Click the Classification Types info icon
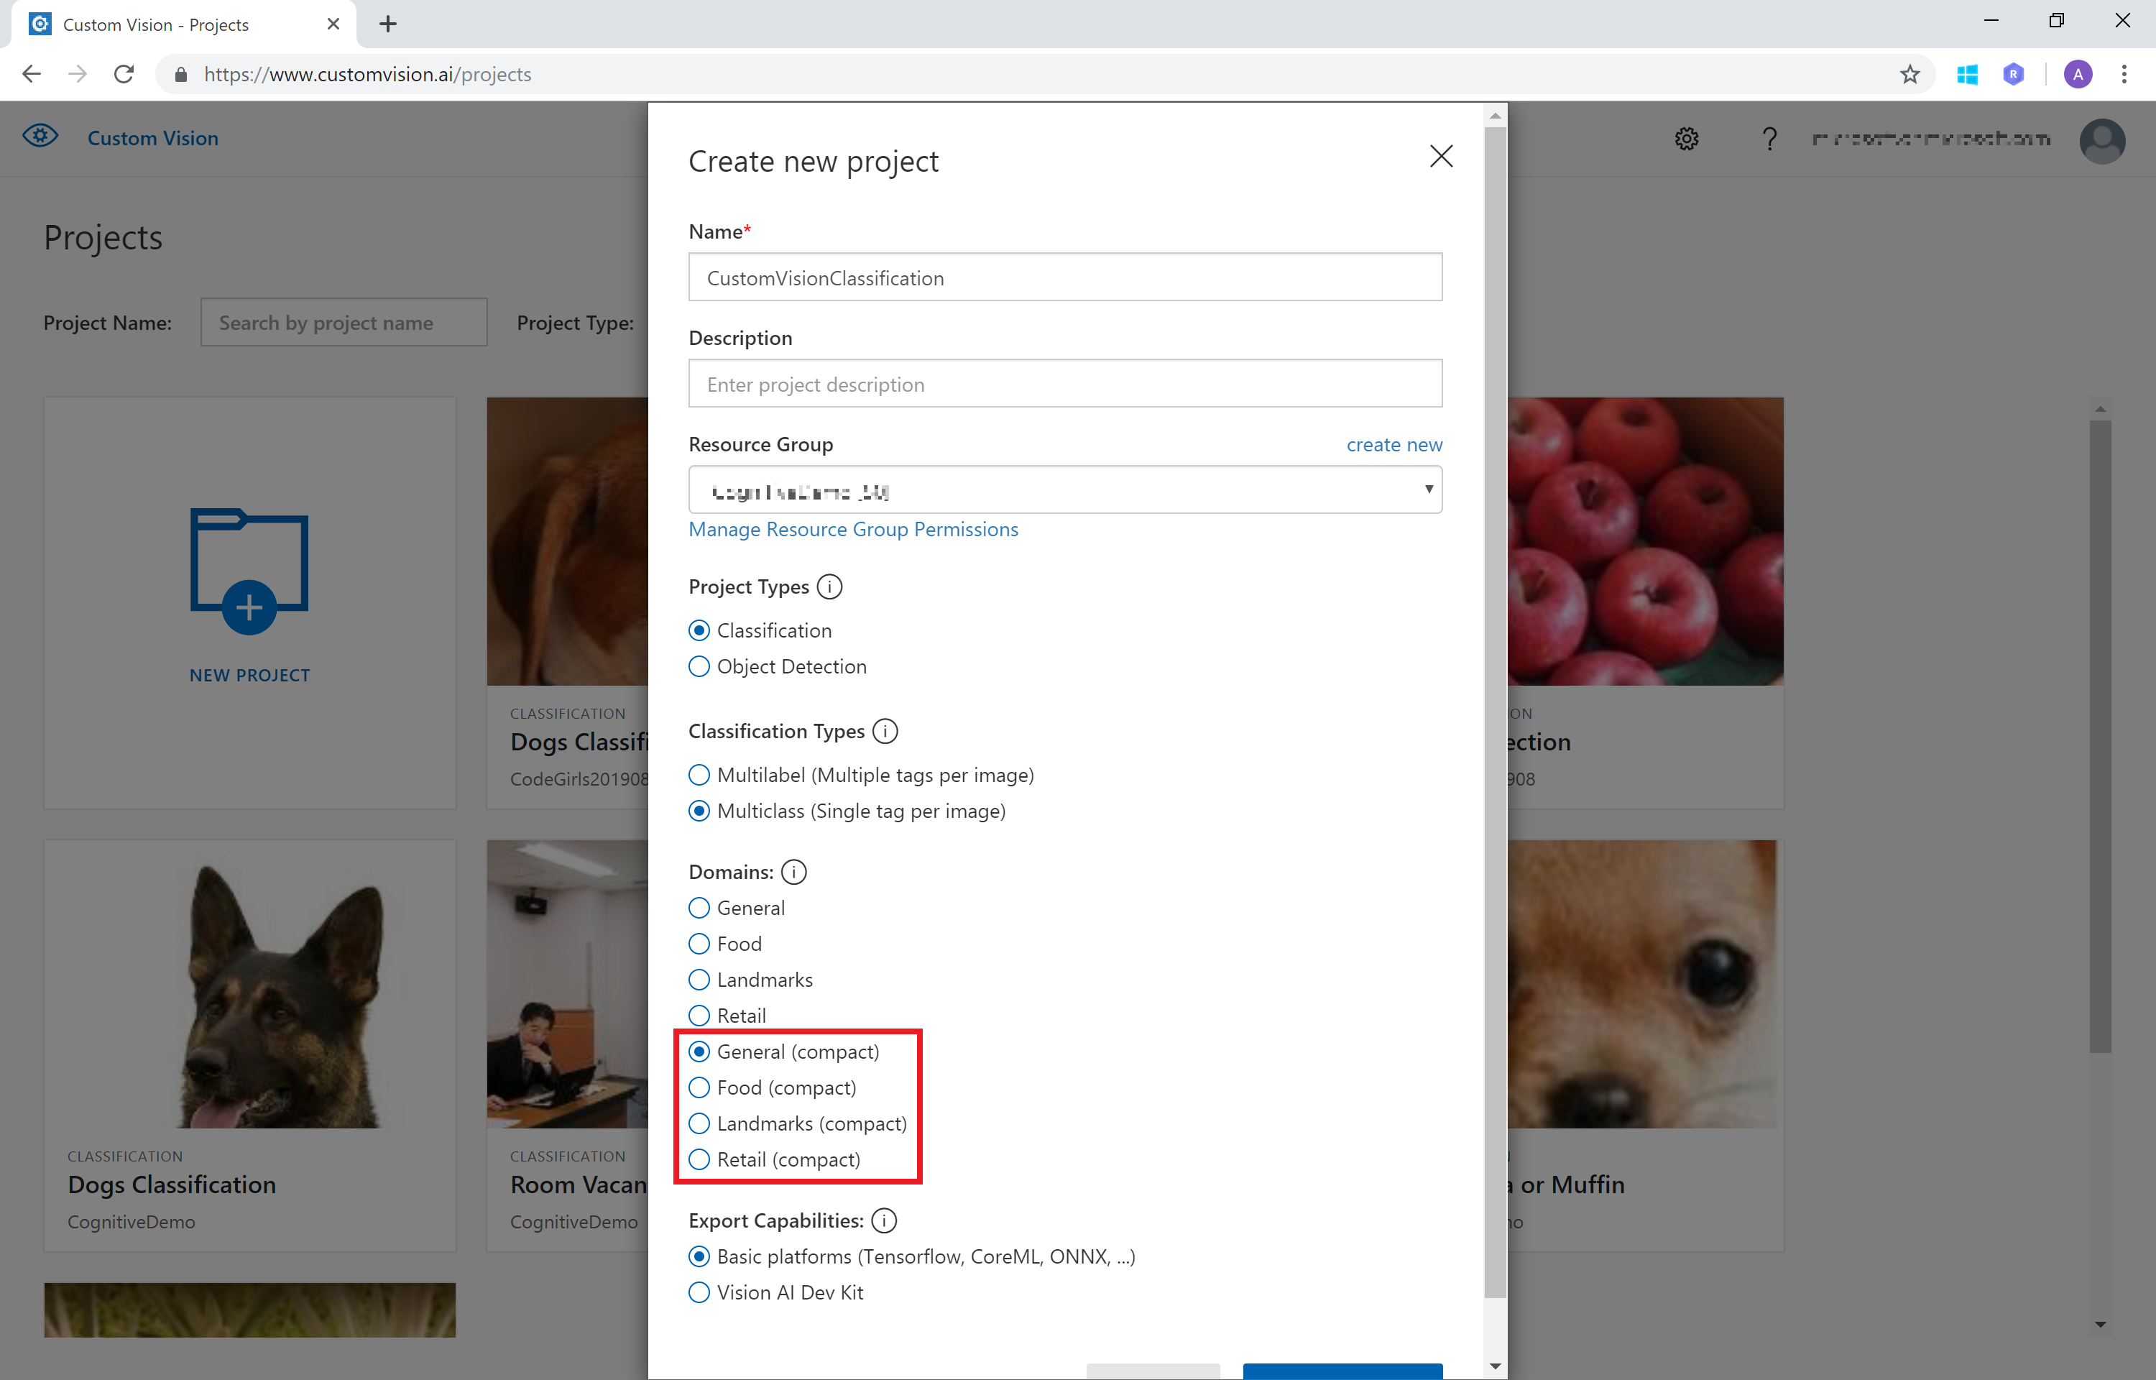 [885, 731]
